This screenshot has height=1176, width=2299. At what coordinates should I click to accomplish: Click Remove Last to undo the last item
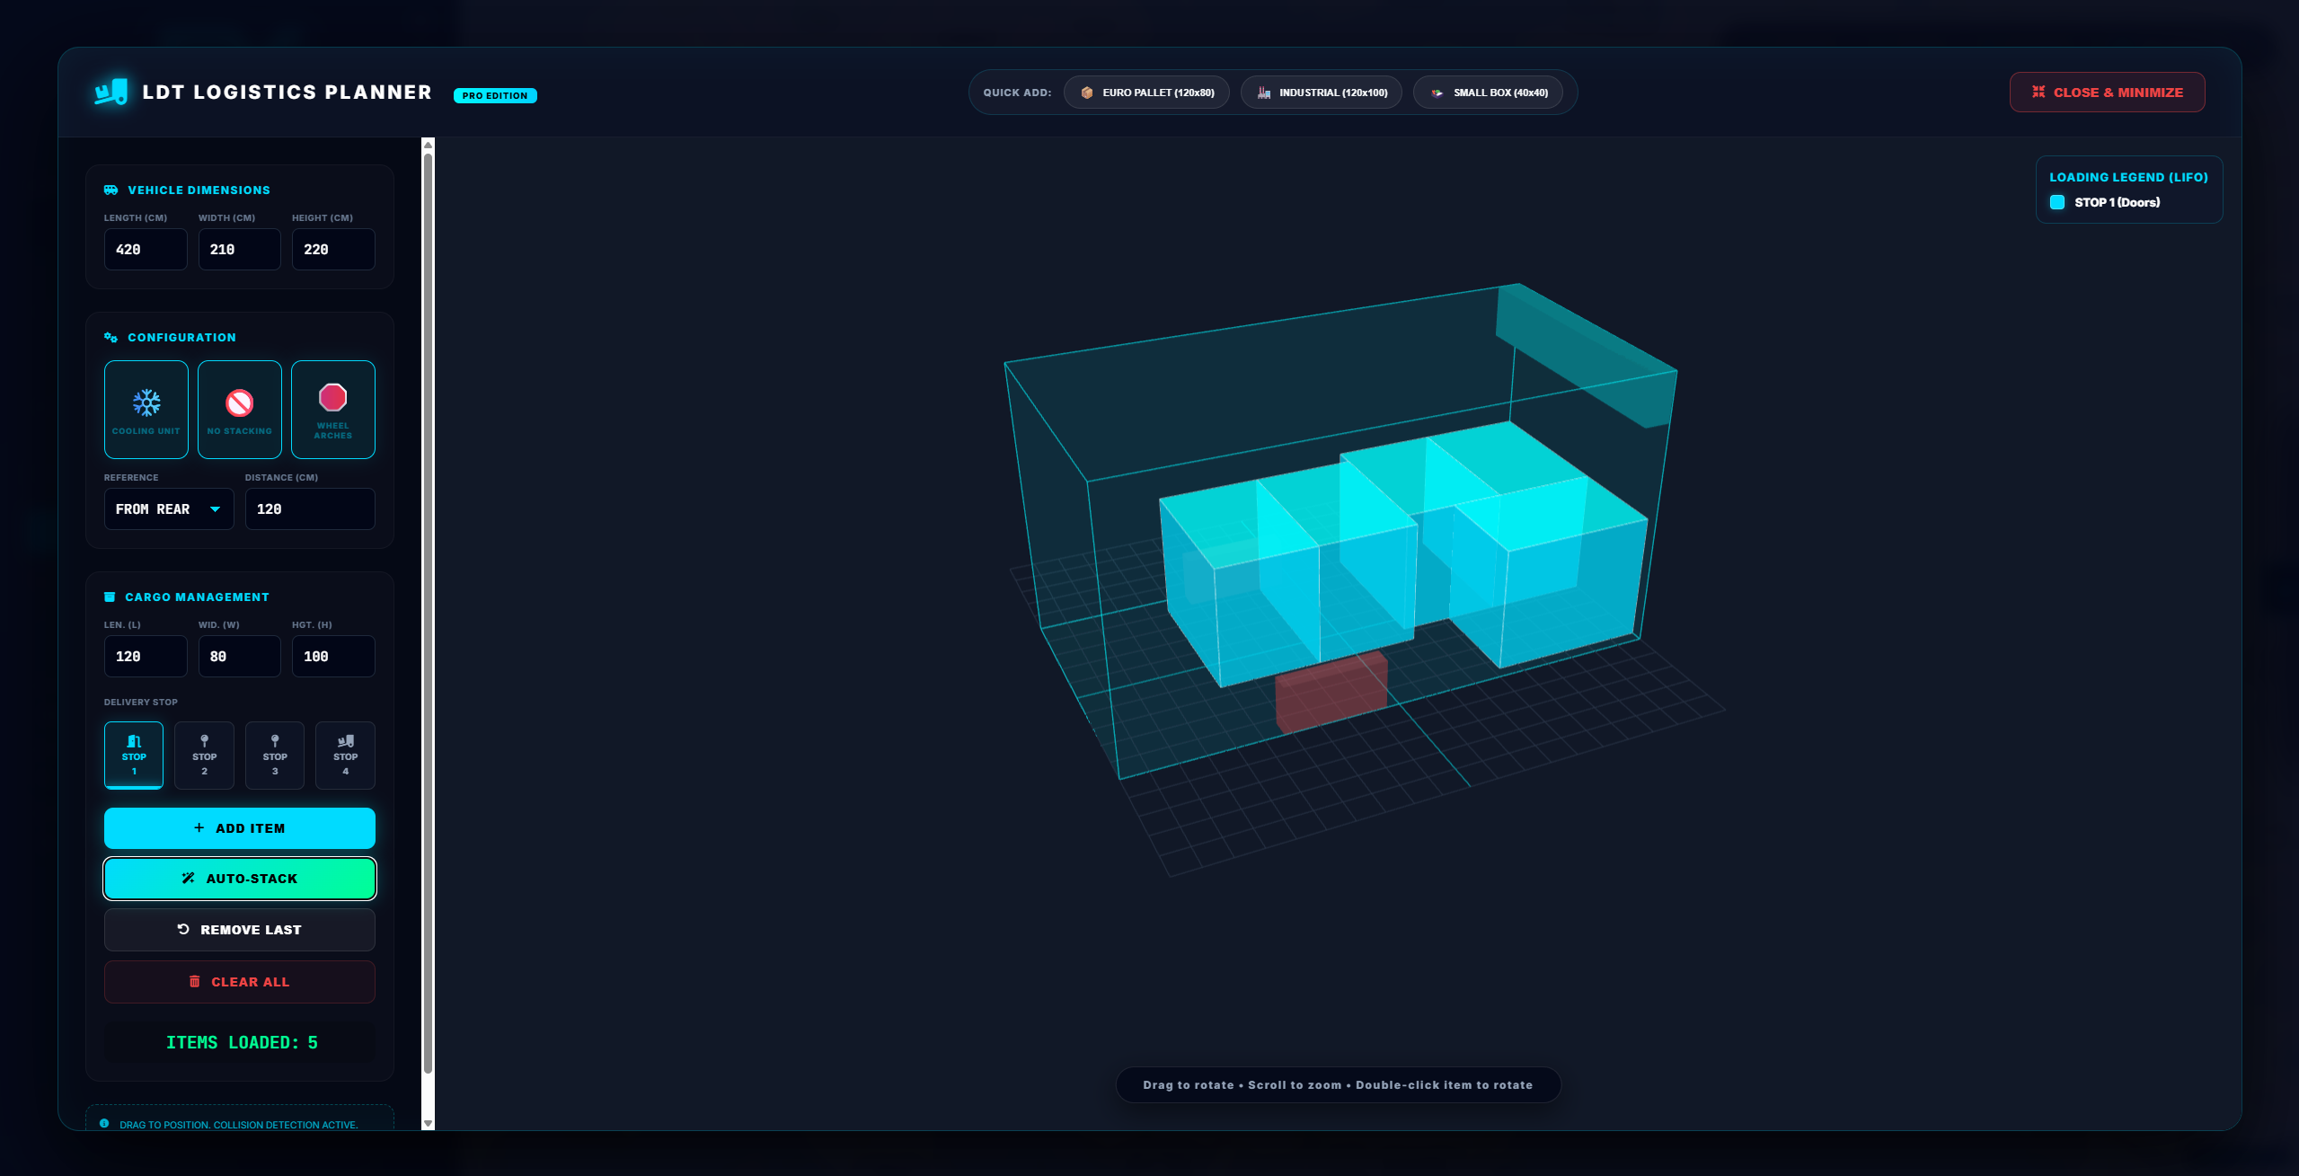click(x=240, y=930)
